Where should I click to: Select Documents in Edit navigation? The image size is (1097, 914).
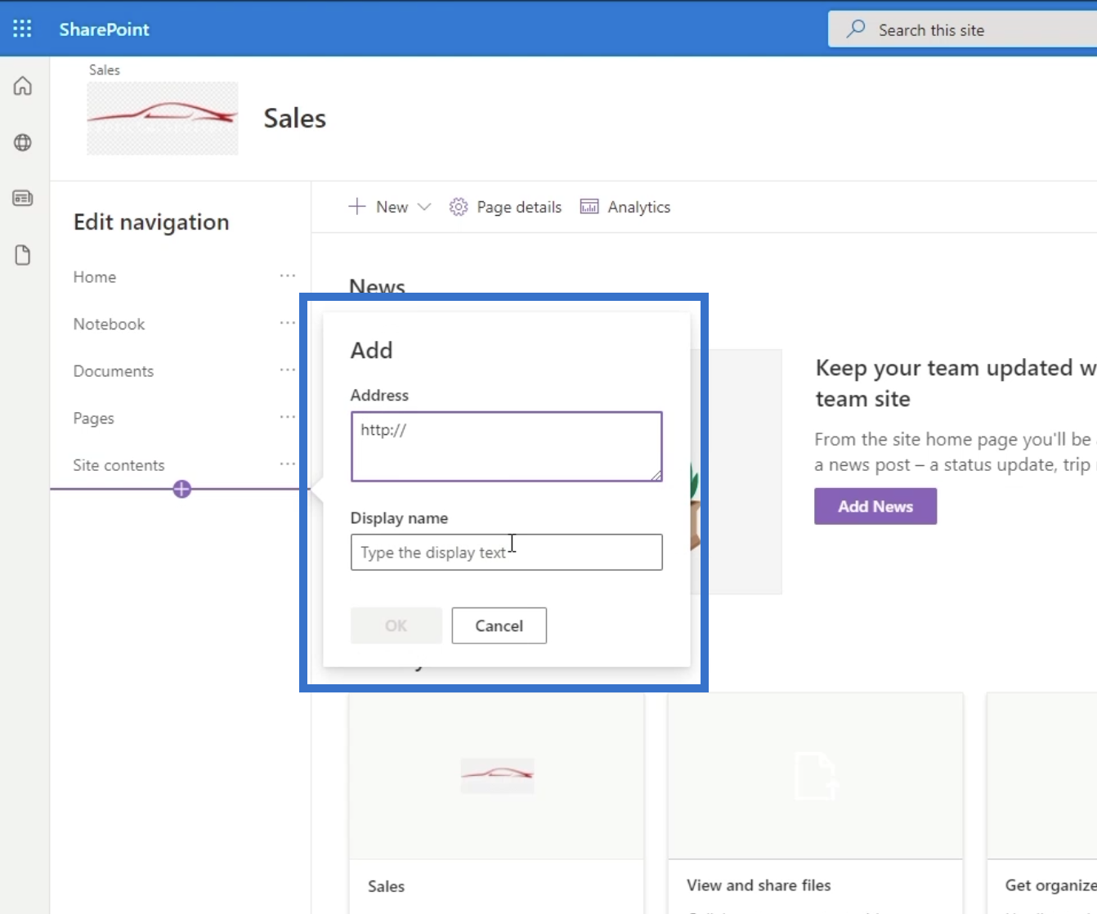click(114, 371)
